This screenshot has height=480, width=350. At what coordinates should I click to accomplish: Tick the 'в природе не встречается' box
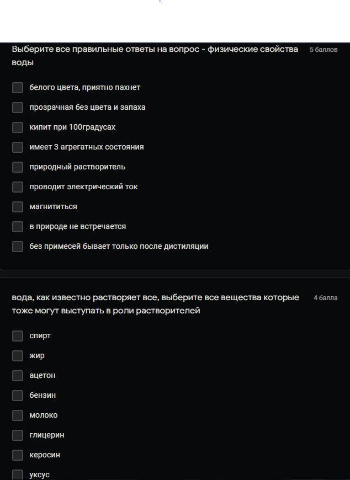[x=18, y=227]
